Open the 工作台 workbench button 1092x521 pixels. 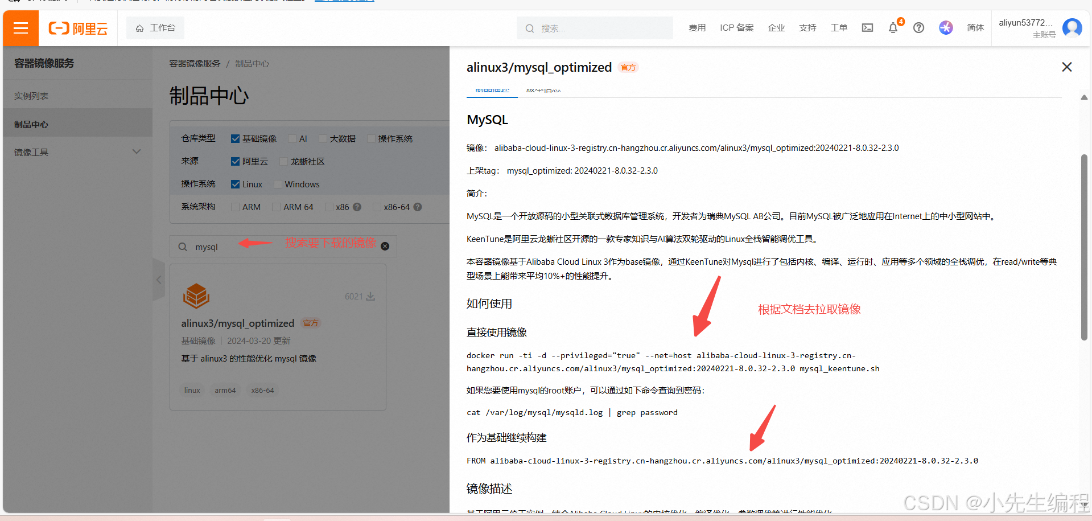pos(155,28)
